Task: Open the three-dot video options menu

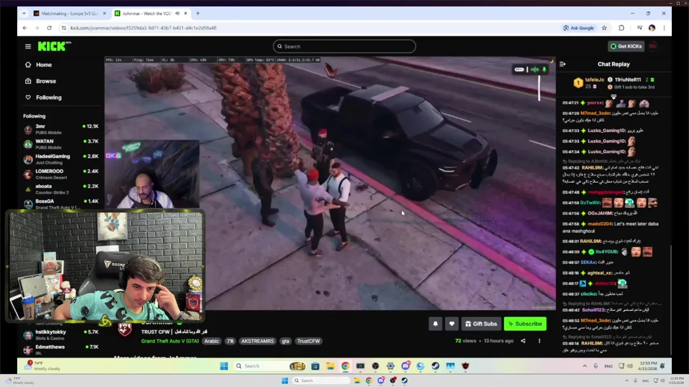Action: [x=539, y=341]
